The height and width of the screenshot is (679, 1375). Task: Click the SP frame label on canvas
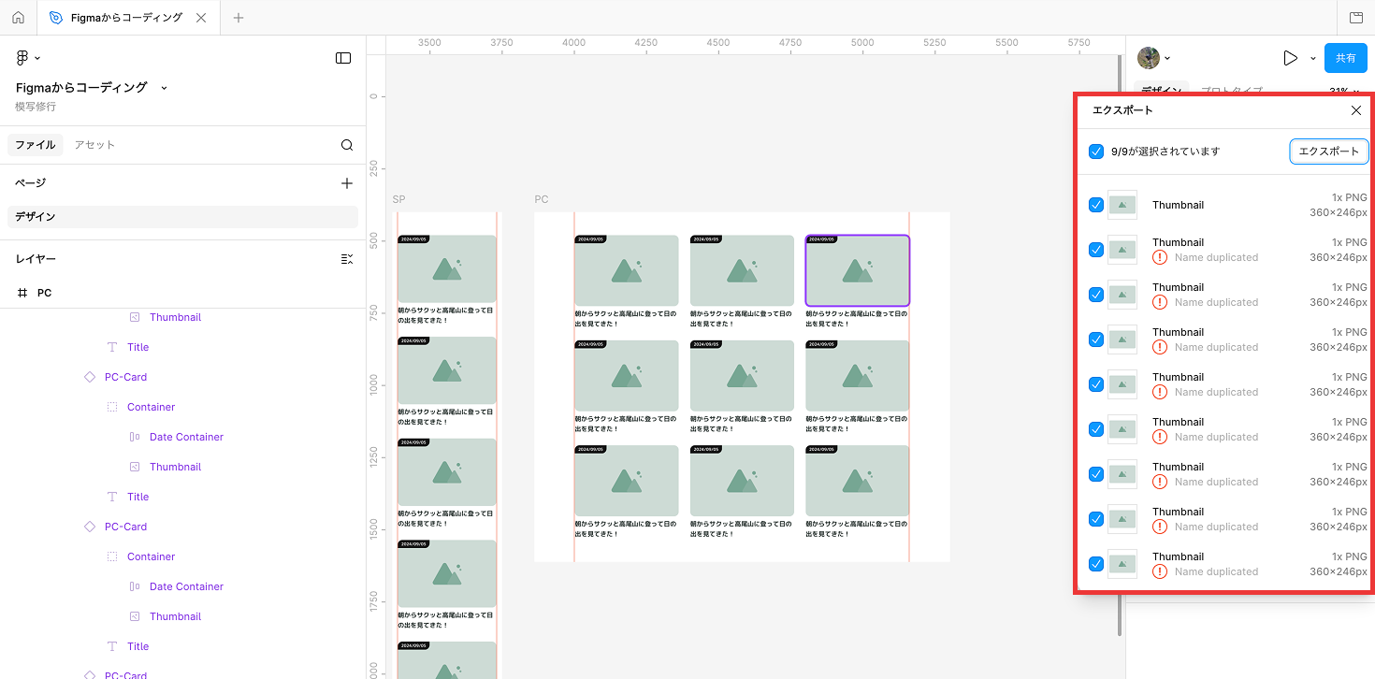click(x=398, y=199)
